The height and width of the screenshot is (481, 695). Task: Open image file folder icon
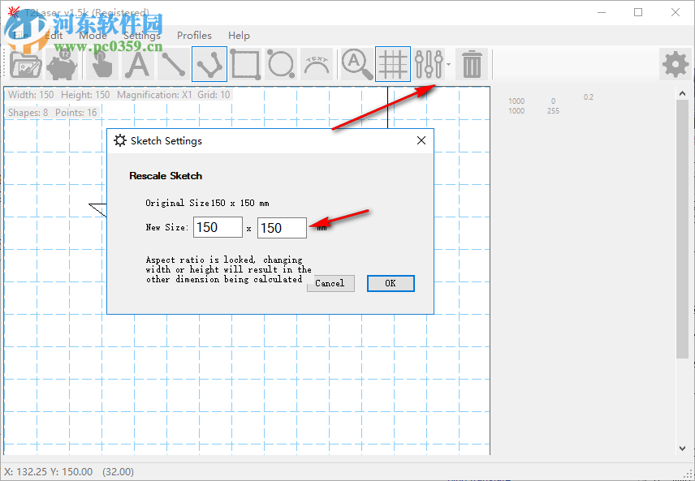coord(26,65)
